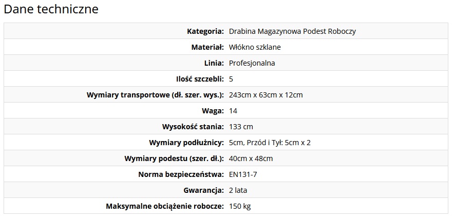Select the Ilość szczebli label

[x=200, y=79]
